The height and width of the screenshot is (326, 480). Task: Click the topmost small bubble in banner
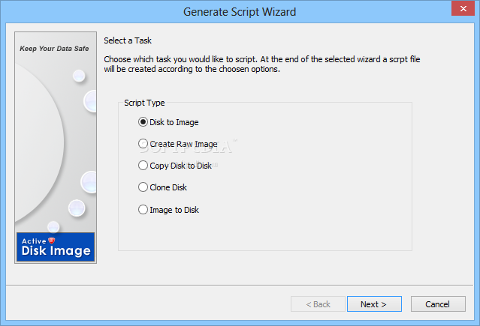click(x=79, y=76)
